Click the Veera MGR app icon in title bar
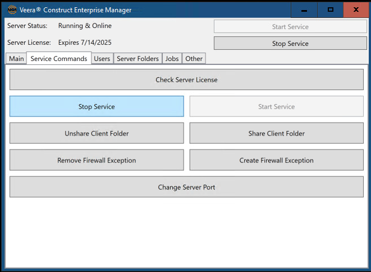Screen dimensions: 371x272 (x=12, y=10)
